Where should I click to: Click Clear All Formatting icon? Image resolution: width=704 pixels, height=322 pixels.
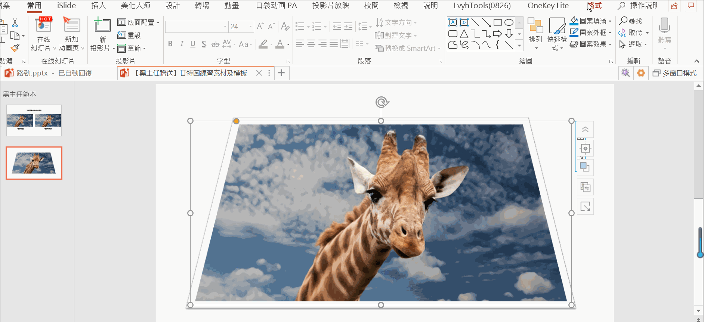pyautogui.click(x=285, y=26)
